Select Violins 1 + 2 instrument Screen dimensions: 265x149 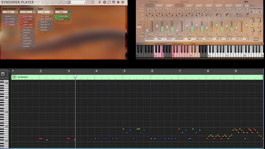pyautogui.click(x=10, y=16)
